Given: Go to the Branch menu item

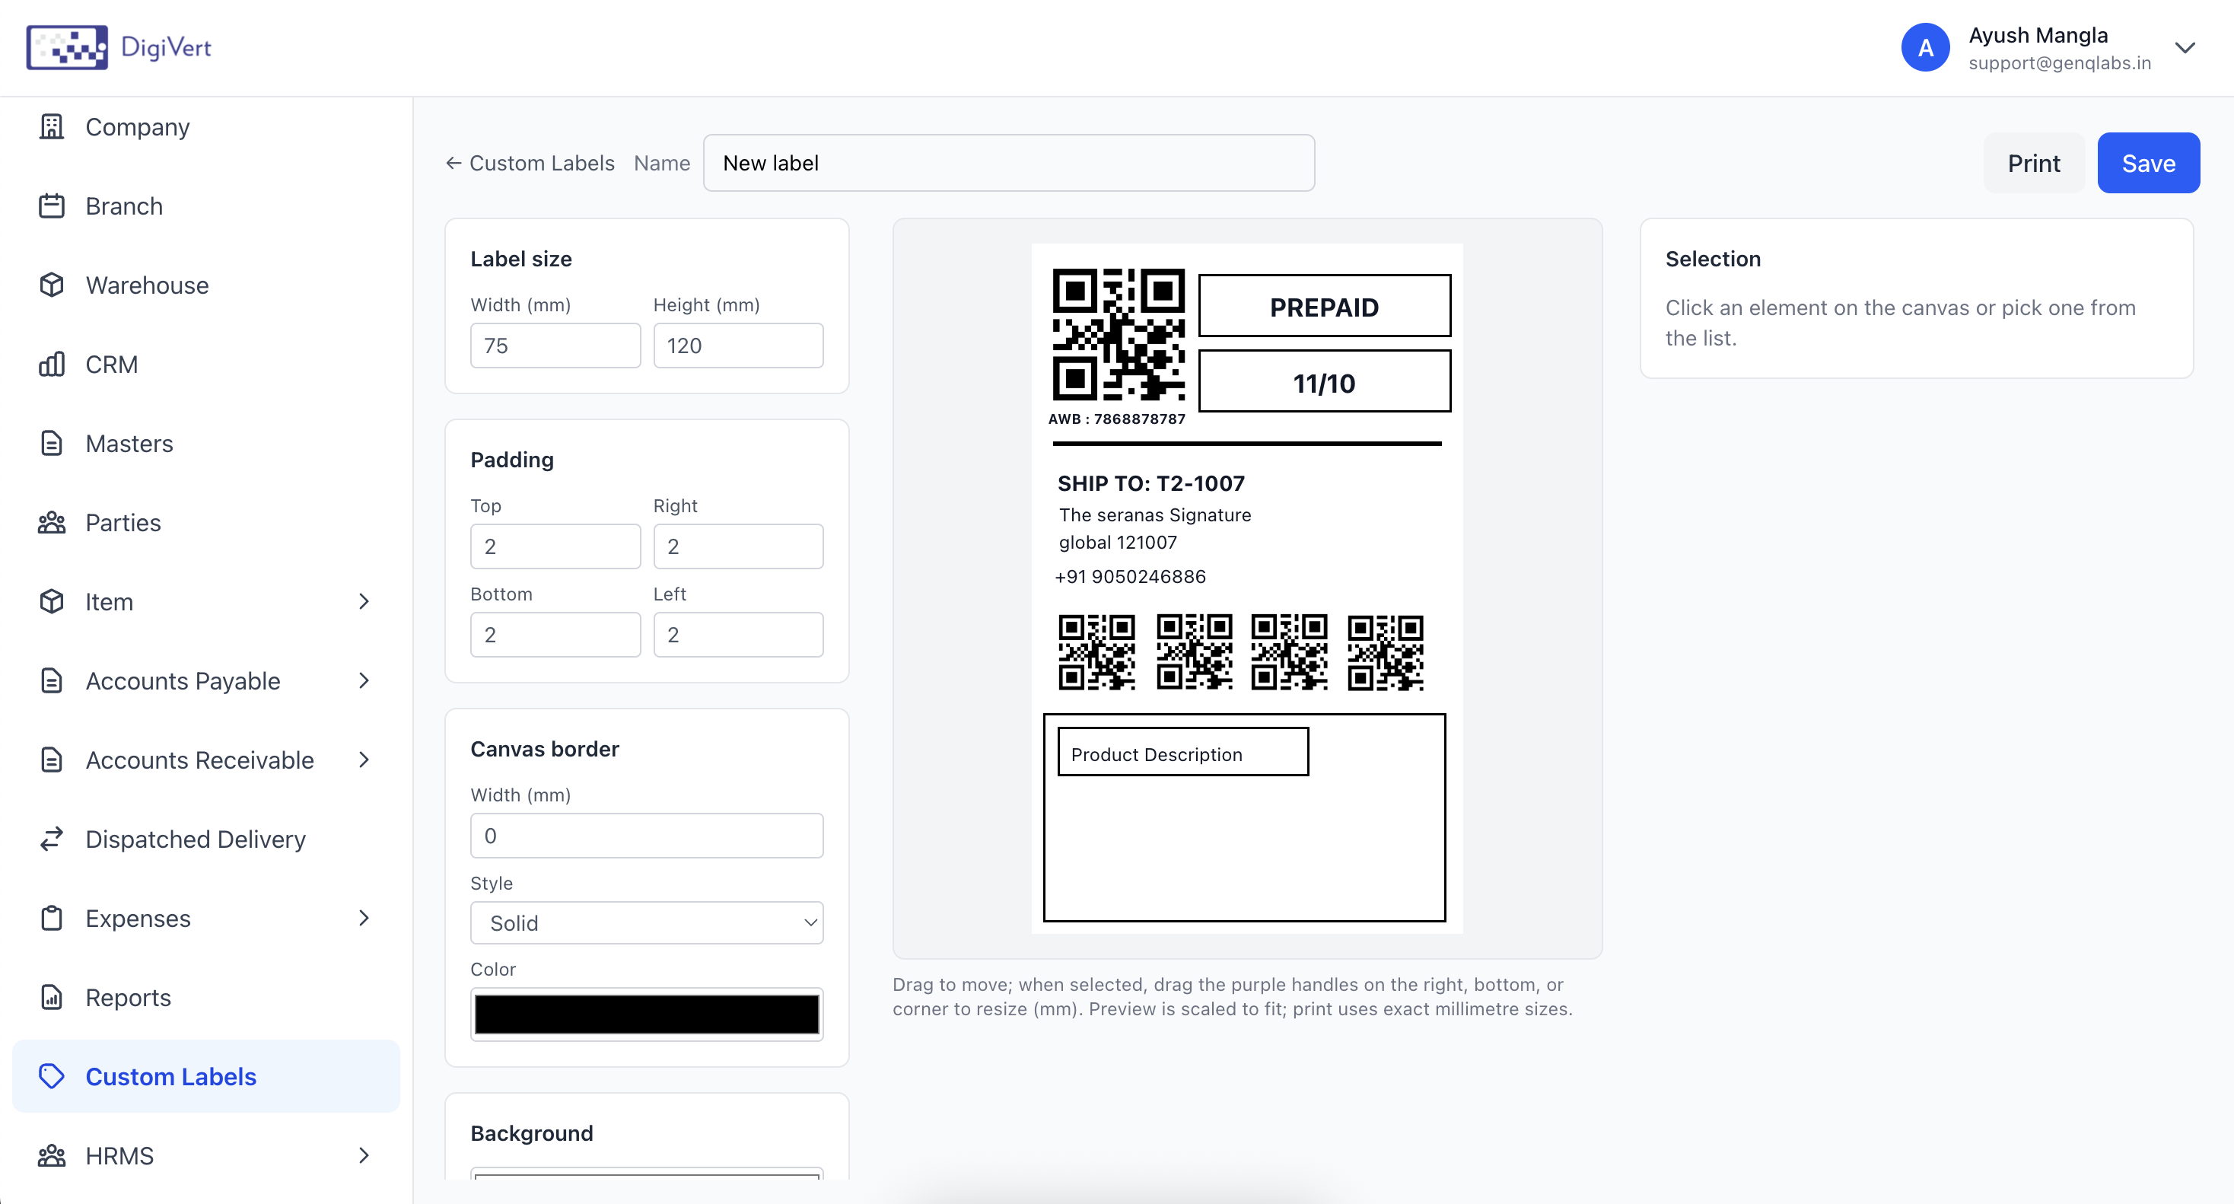Looking at the screenshot, I should 124,205.
